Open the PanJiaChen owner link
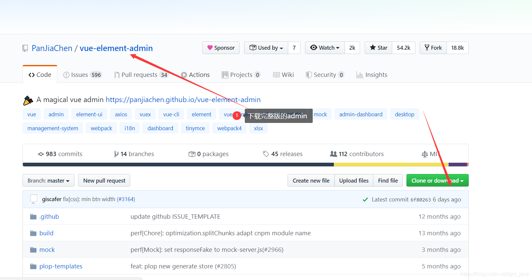 52,48
